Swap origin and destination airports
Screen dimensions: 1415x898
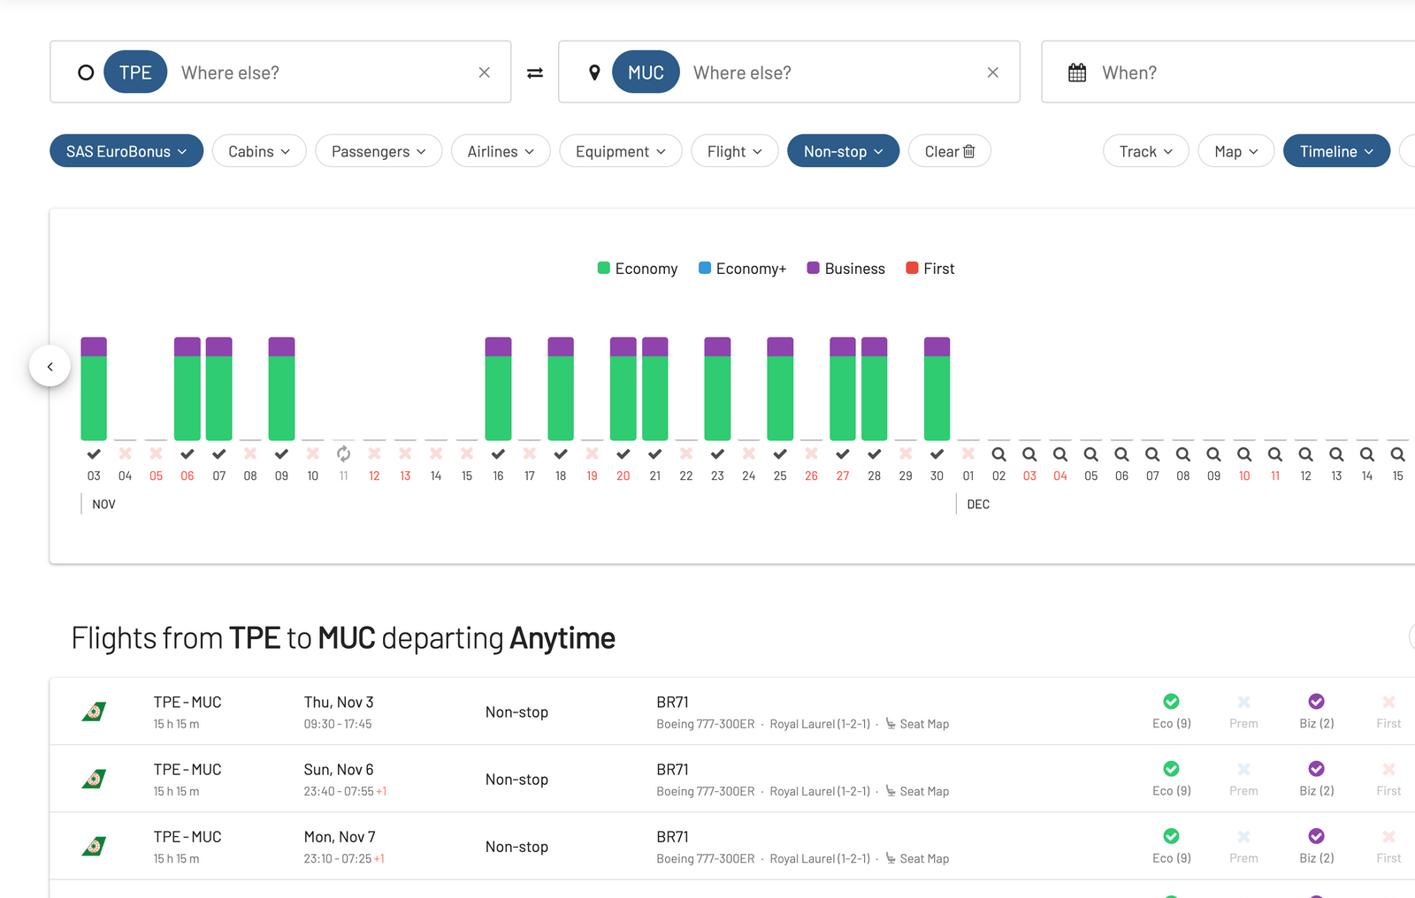click(x=535, y=72)
